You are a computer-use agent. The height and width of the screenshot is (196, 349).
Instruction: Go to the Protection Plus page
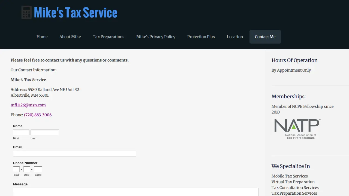point(201,37)
